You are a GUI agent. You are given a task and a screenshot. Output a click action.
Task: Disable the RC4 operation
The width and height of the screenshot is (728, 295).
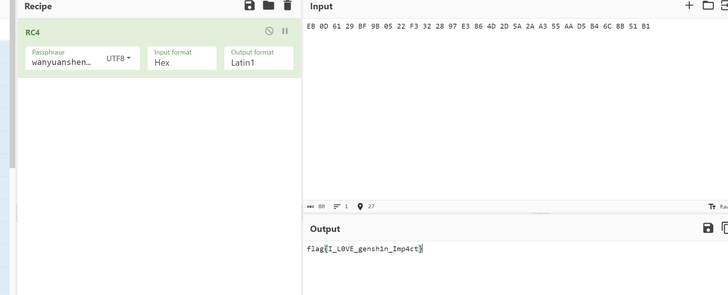coord(269,31)
